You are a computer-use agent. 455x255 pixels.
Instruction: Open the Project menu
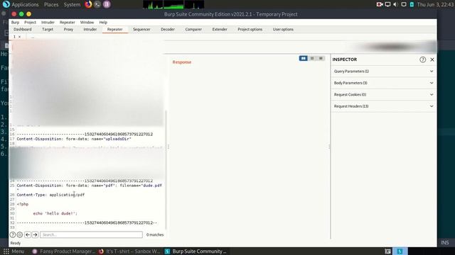(30, 22)
